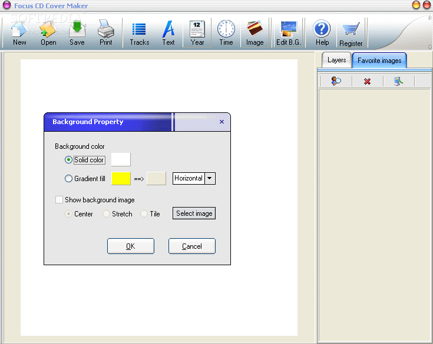Close the application with red button

coord(427,5)
